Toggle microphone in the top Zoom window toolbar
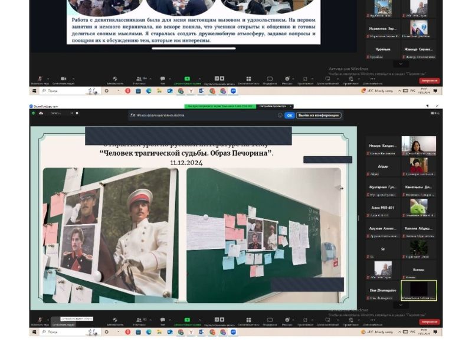472x342 pixels. click(40, 78)
